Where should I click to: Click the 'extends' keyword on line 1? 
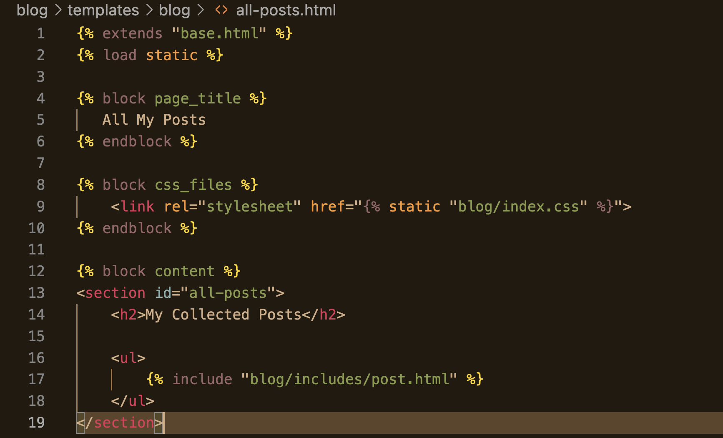(133, 33)
